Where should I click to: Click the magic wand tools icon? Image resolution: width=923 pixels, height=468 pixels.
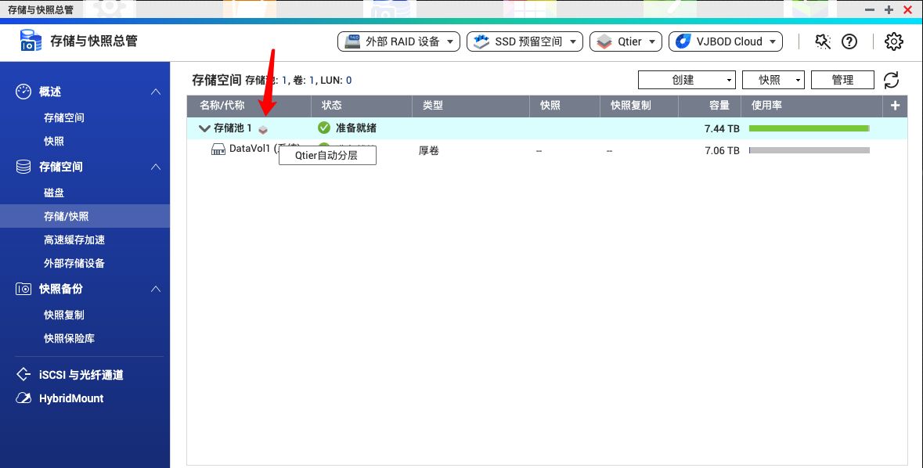tap(822, 41)
